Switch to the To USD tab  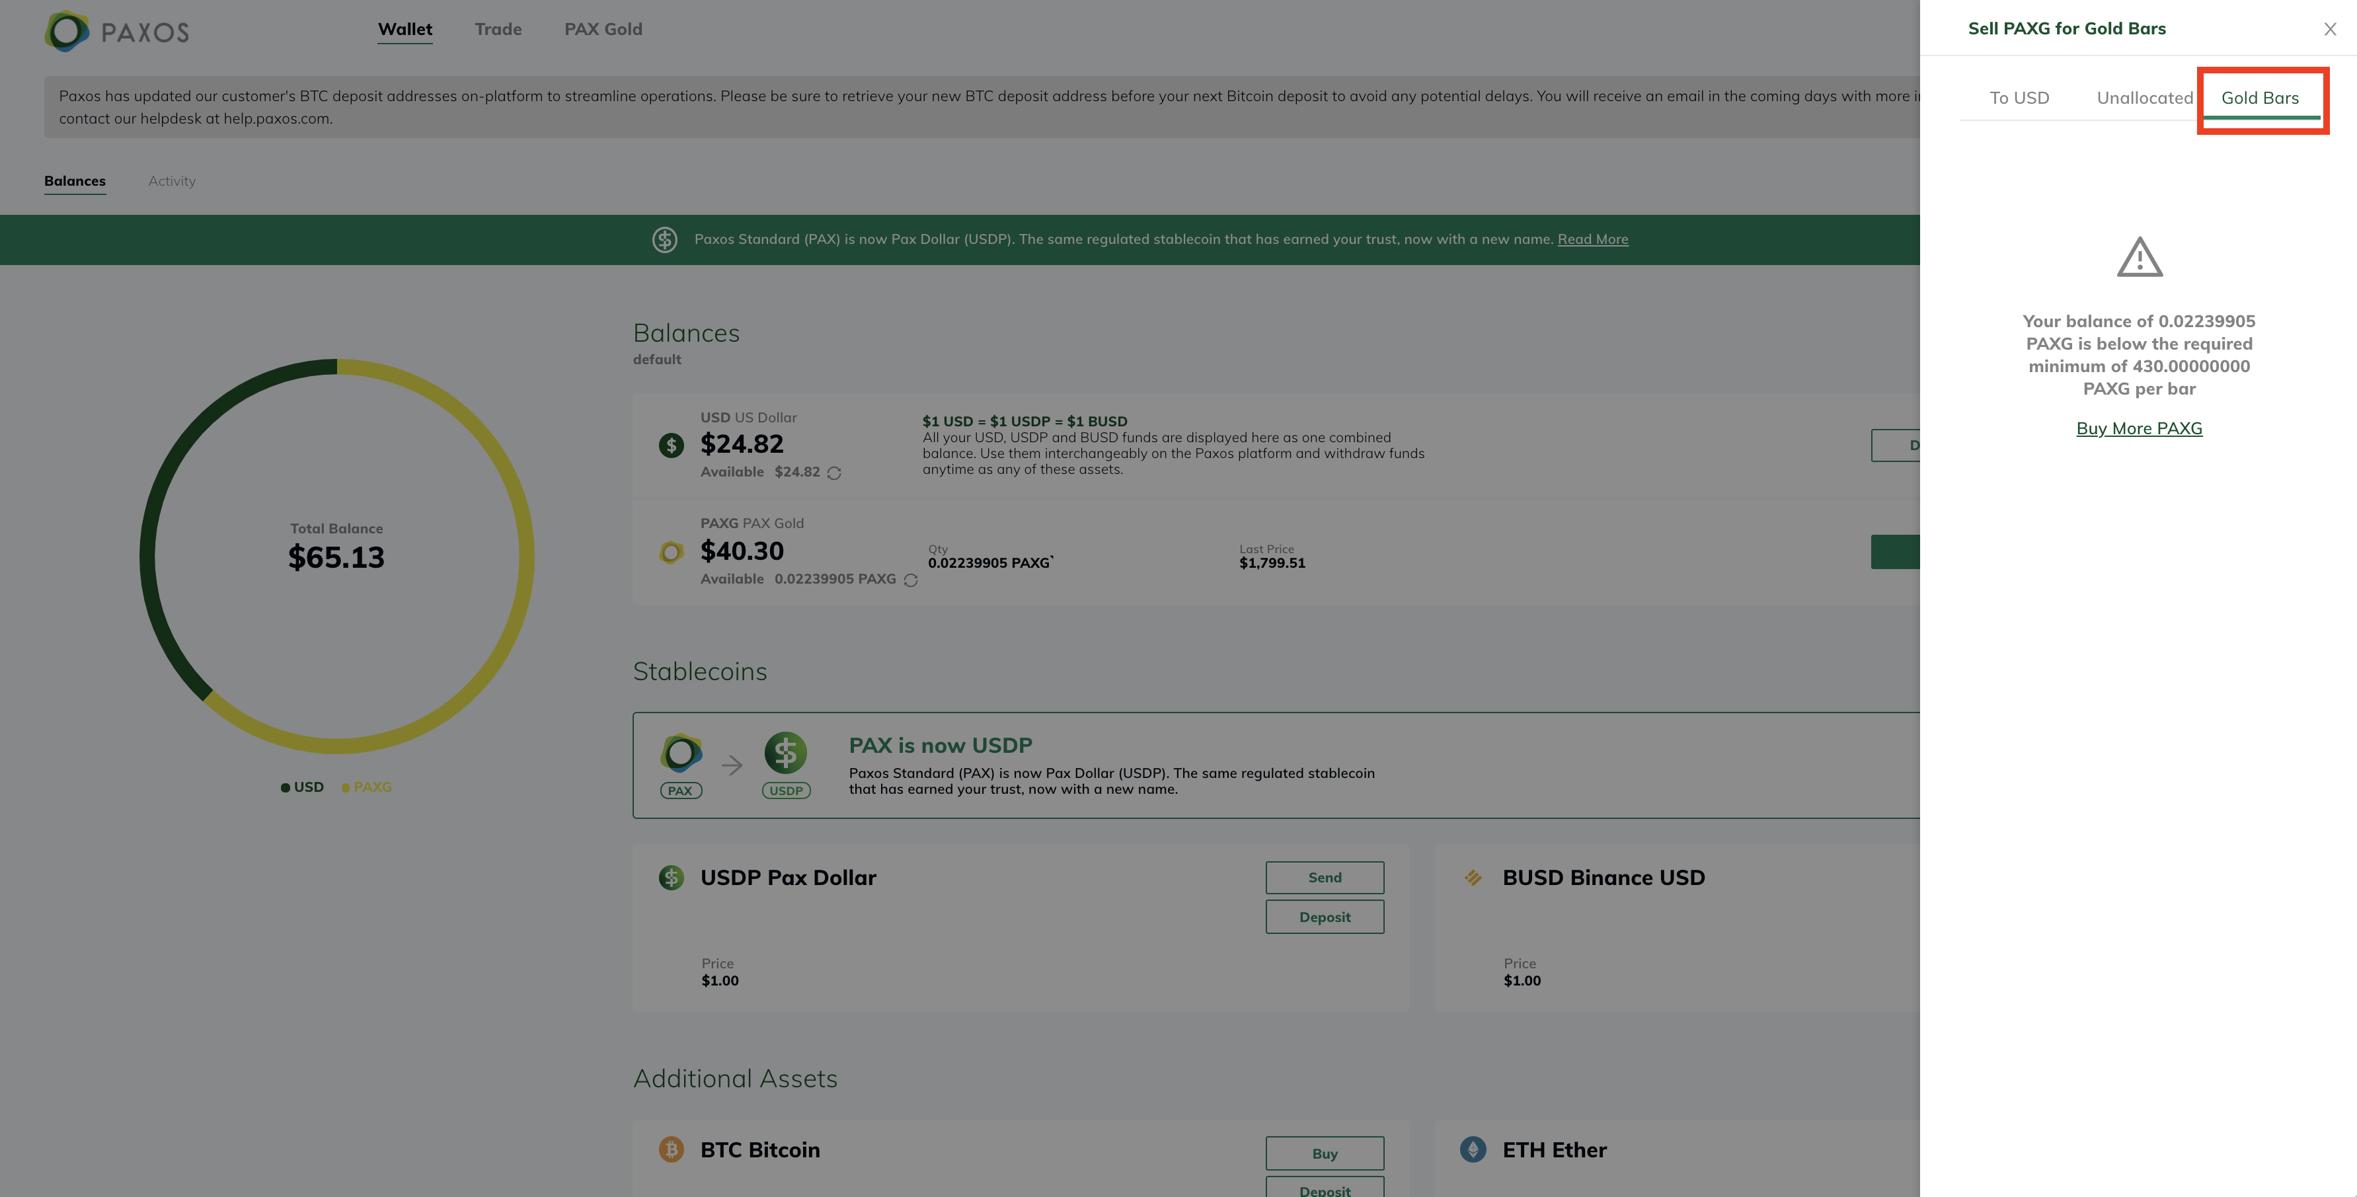(x=2019, y=98)
